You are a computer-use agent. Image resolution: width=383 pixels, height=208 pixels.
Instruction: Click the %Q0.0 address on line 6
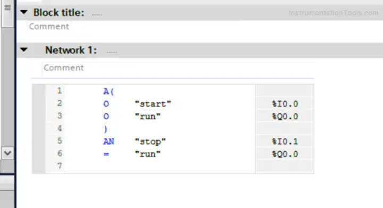coord(285,154)
